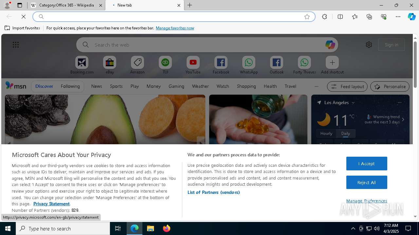Click the page vertical scrollbar

click(x=415, y=64)
